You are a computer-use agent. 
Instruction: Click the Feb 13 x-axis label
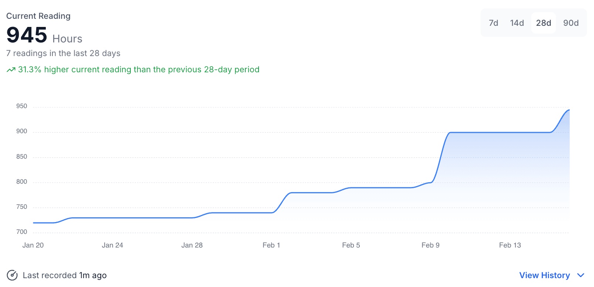click(510, 245)
